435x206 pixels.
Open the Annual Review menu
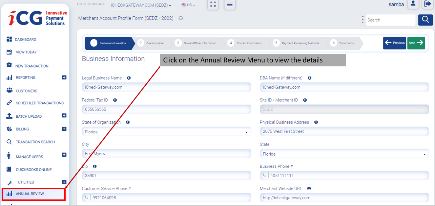(x=33, y=194)
